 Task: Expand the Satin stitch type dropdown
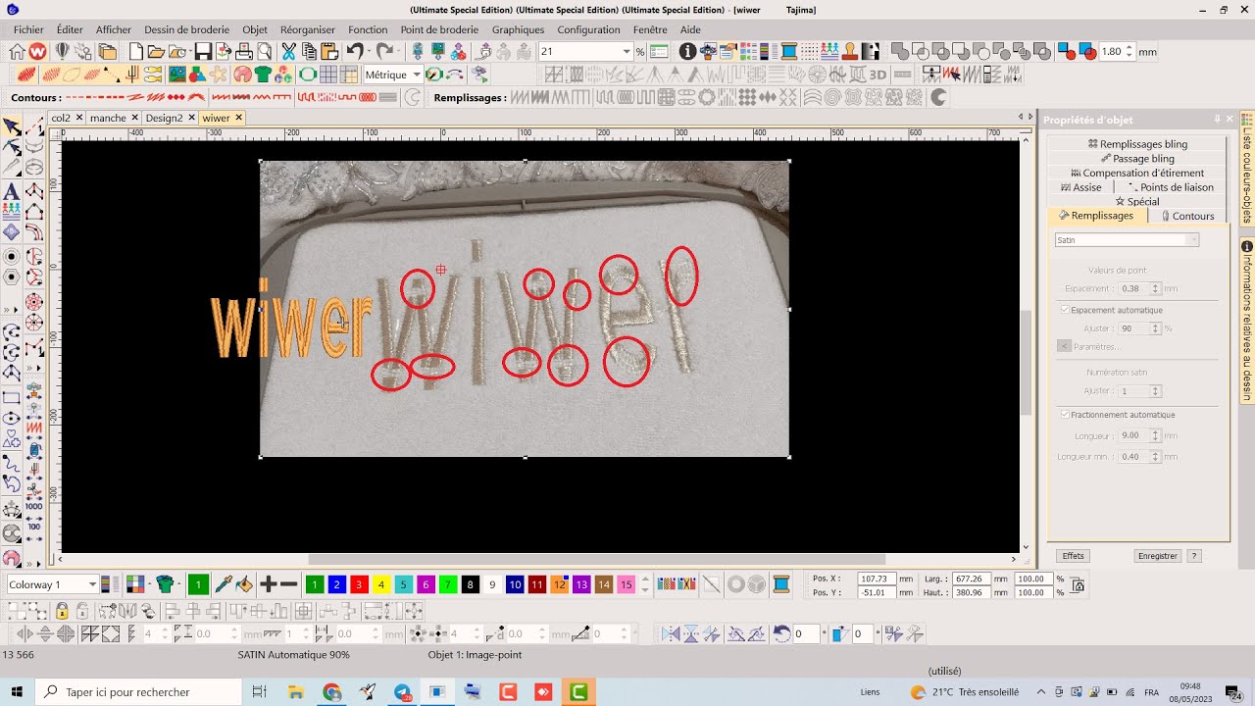tap(1192, 240)
